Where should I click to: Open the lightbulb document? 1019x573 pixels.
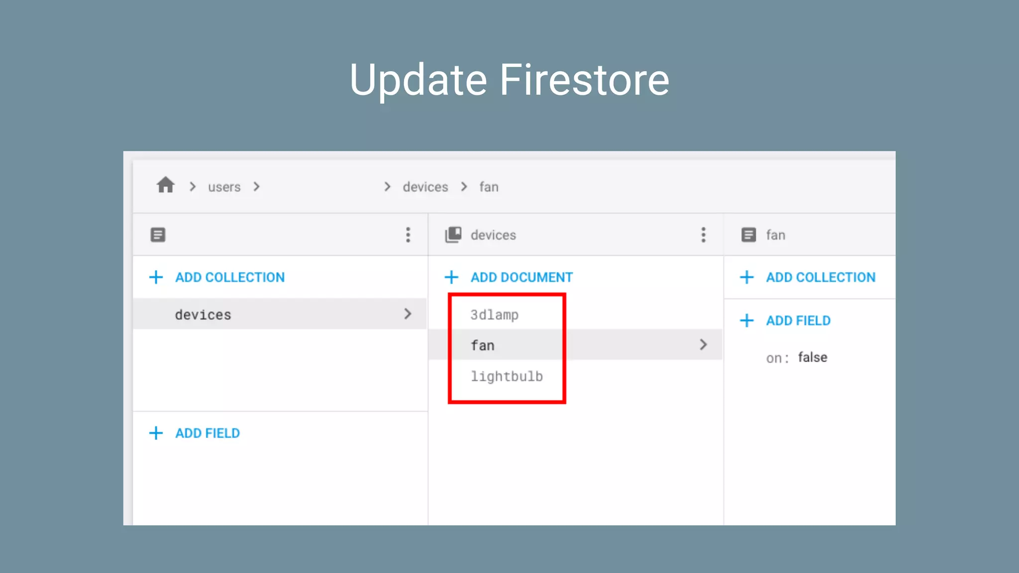pos(507,376)
